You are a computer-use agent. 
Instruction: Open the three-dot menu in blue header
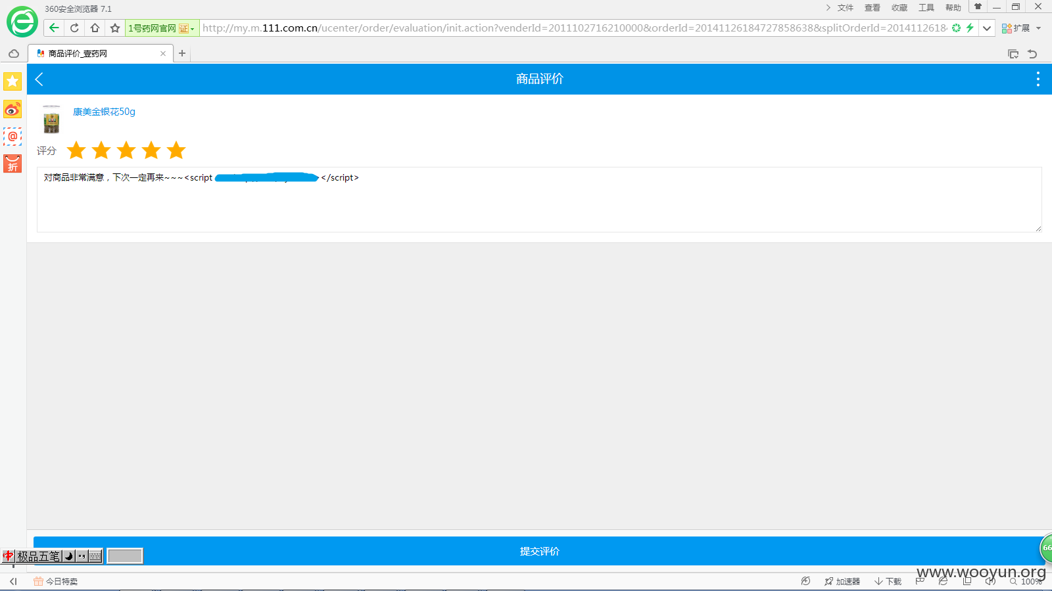[x=1038, y=79]
